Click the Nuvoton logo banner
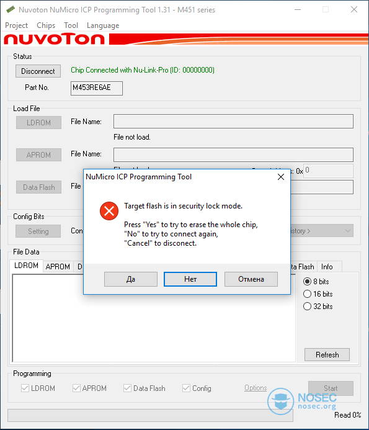369x430 pixels. click(x=55, y=38)
